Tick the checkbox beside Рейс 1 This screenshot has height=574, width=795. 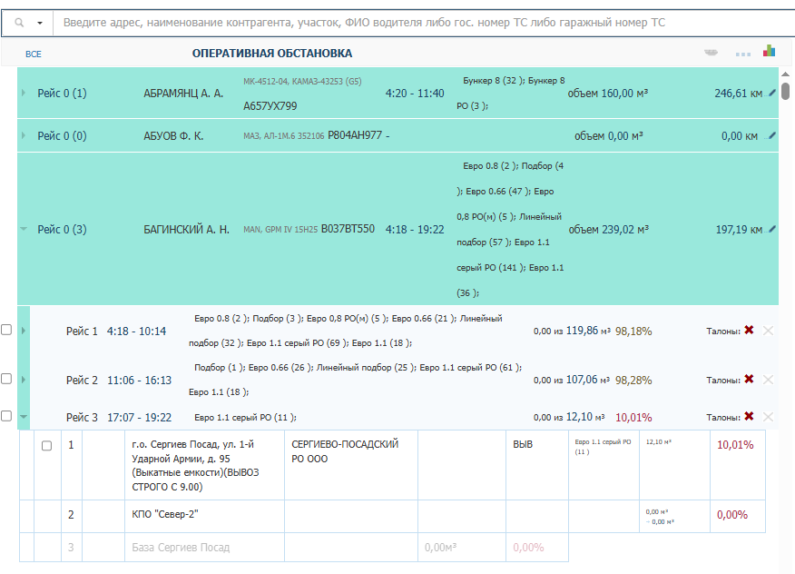pyautogui.click(x=6, y=331)
